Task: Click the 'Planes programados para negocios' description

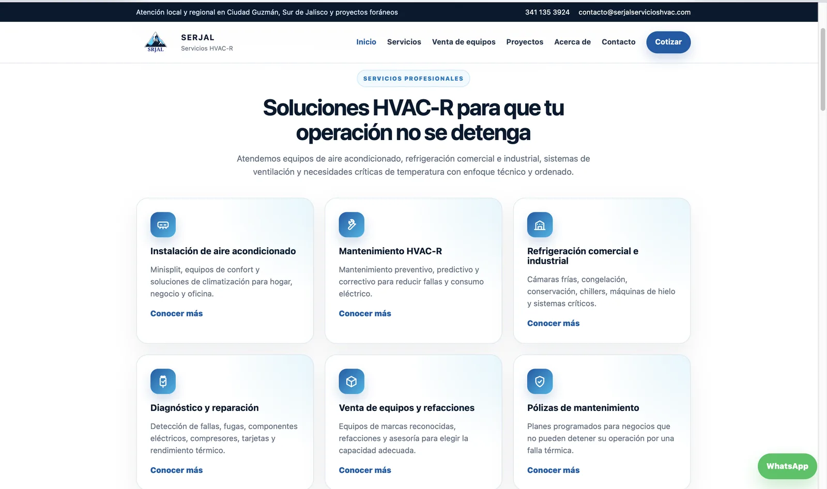Action: pos(601,438)
